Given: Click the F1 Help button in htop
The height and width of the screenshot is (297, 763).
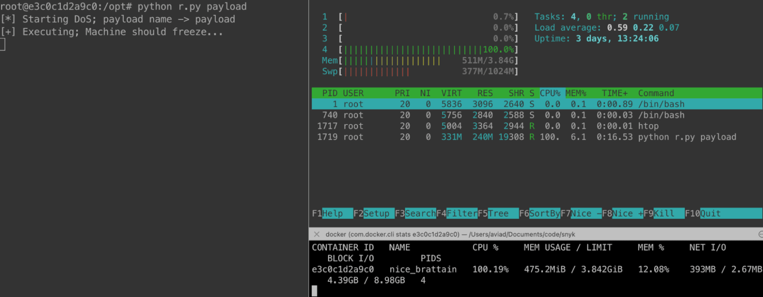Looking at the screenshot, I should click(x=333, y=214).
